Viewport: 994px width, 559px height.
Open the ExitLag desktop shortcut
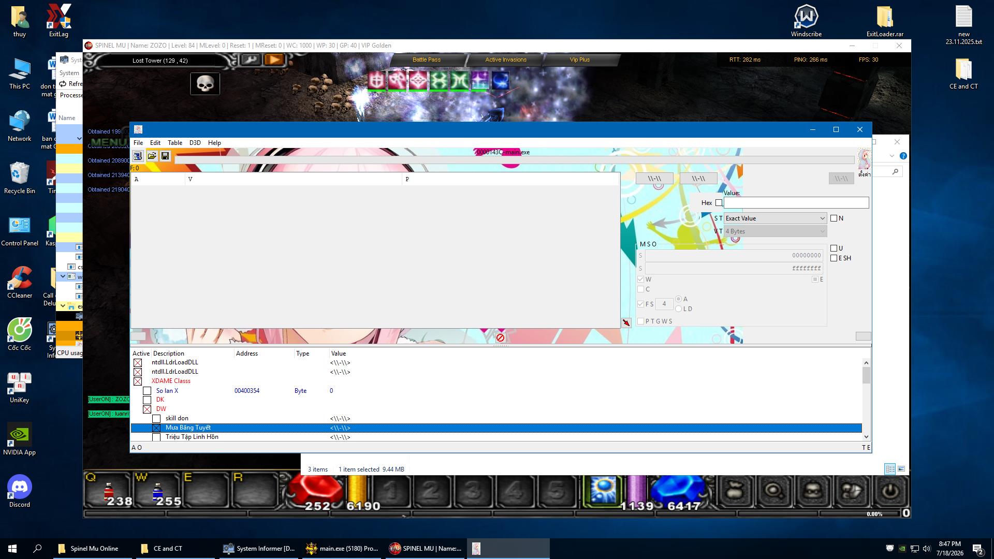pos(59,21)
